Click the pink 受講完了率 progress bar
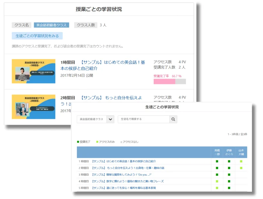The image size is (263, 199). (x=164, y=81)
